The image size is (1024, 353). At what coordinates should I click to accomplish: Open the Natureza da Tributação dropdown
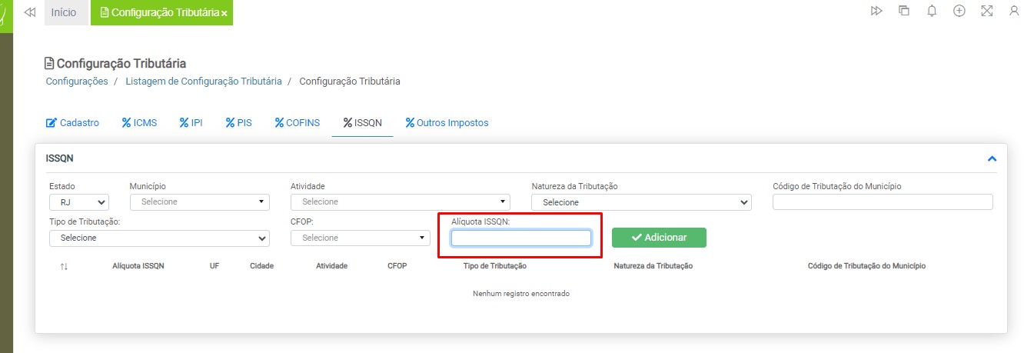pos(640,202)
